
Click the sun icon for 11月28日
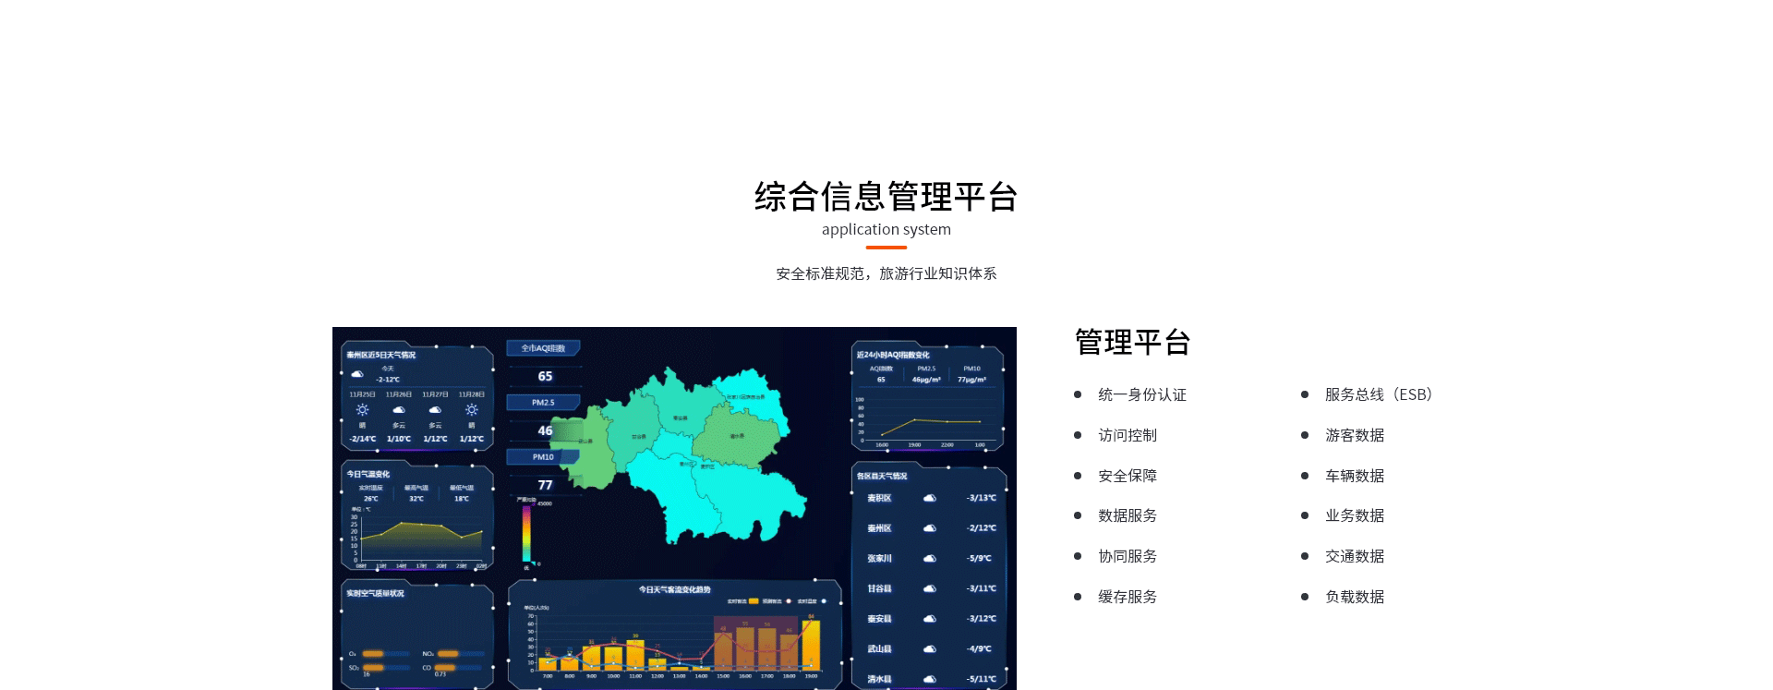point(472,410)
